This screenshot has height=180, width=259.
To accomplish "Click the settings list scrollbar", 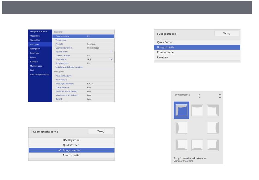I will 114,57.
